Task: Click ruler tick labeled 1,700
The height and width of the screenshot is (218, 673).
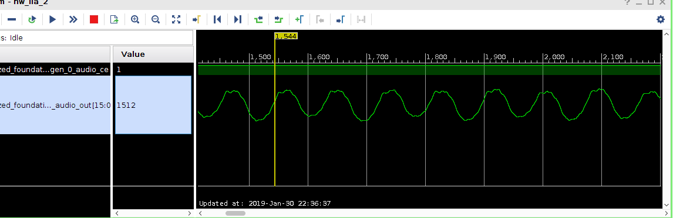Action: pyautogui.click(x=378, y=57)
